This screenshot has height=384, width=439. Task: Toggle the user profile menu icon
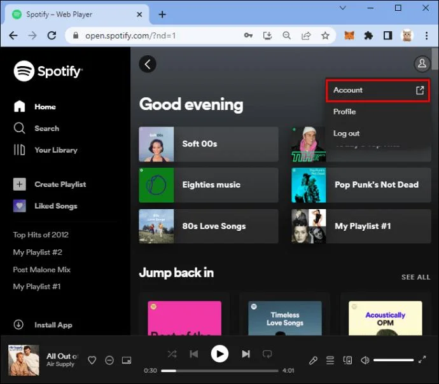click(x=422, y=64)
